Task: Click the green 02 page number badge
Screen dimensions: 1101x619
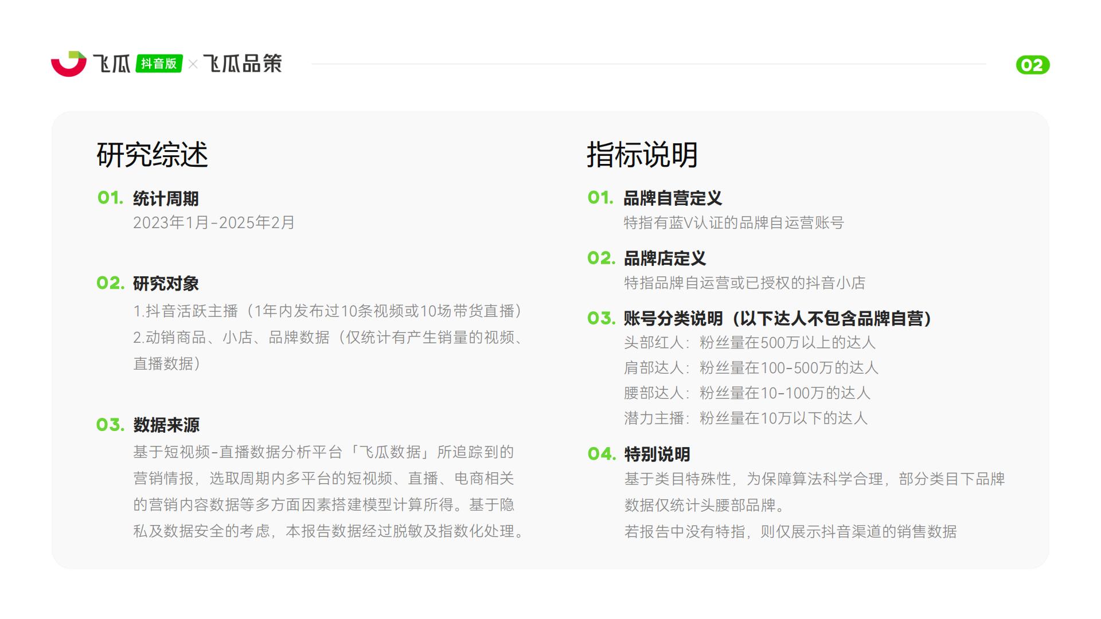Action: tap(1033, 65)
